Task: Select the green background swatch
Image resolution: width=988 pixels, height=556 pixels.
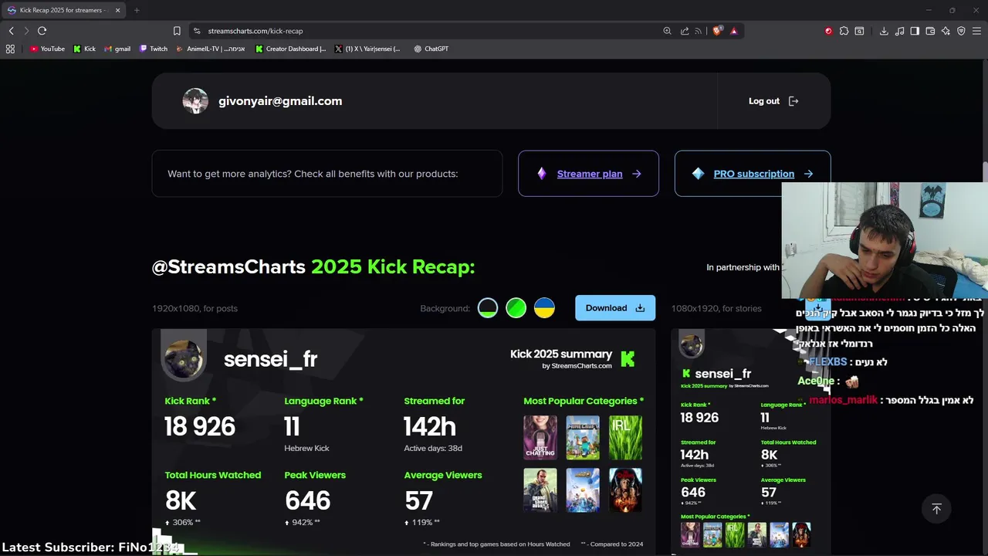Action: (516, 308)
